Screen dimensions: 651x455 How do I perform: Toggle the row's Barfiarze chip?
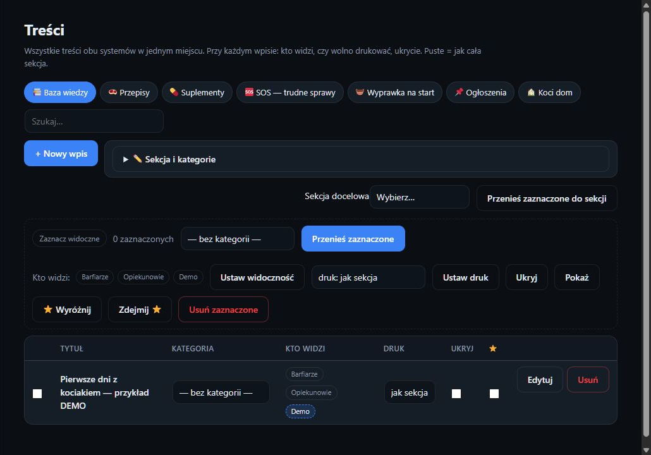point(304,374)
